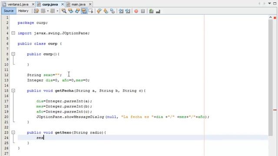Click the 'Integer dia=0, año=0,mes=0;' line
Image resolution: width=278 pixels, height=156 pixels.
[58, 80]
